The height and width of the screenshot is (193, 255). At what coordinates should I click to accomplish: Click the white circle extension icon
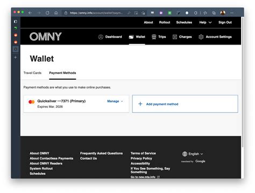[x=187, y=13]
